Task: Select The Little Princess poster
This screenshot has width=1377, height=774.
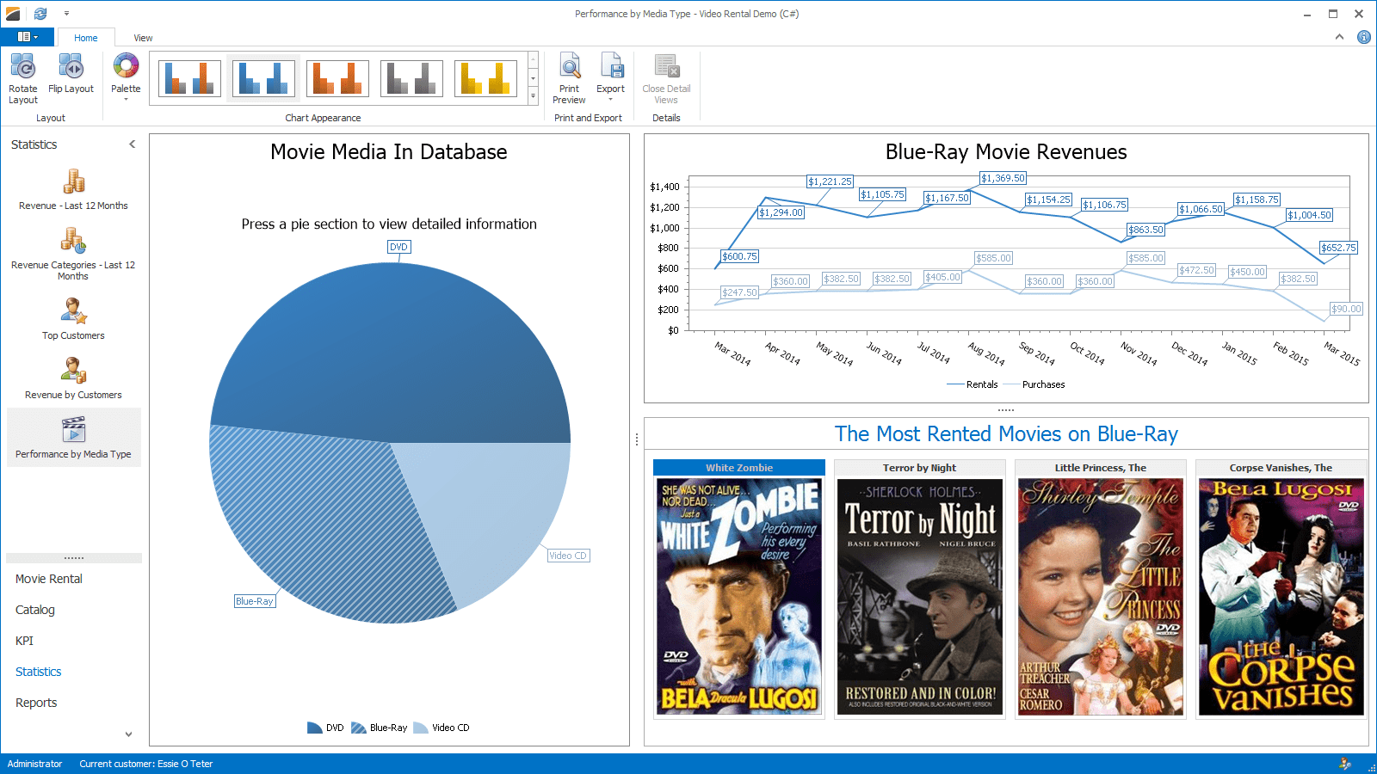Action: click(1101, 597)
